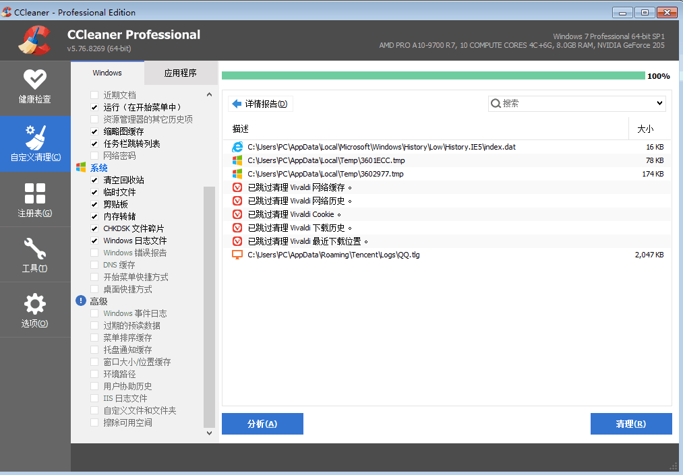Image resolution: width=683 pixels, height=475 pixels.
Task: Click the list scroll up arrow
Action: 209,94
